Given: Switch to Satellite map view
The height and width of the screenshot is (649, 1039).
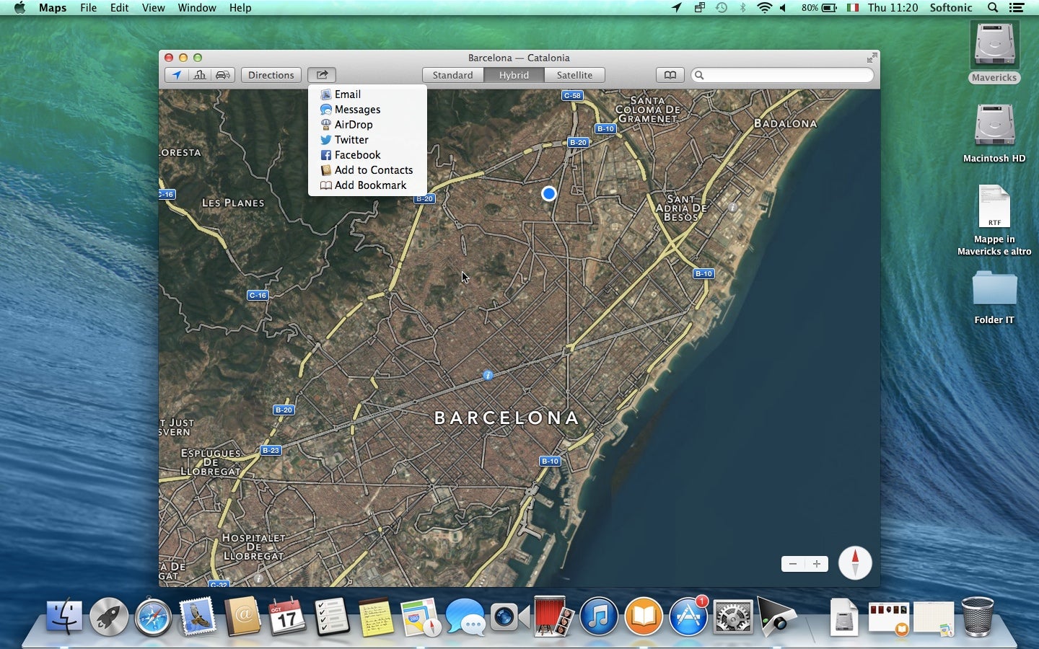Looking at the screenshot, I should [574, 75].
